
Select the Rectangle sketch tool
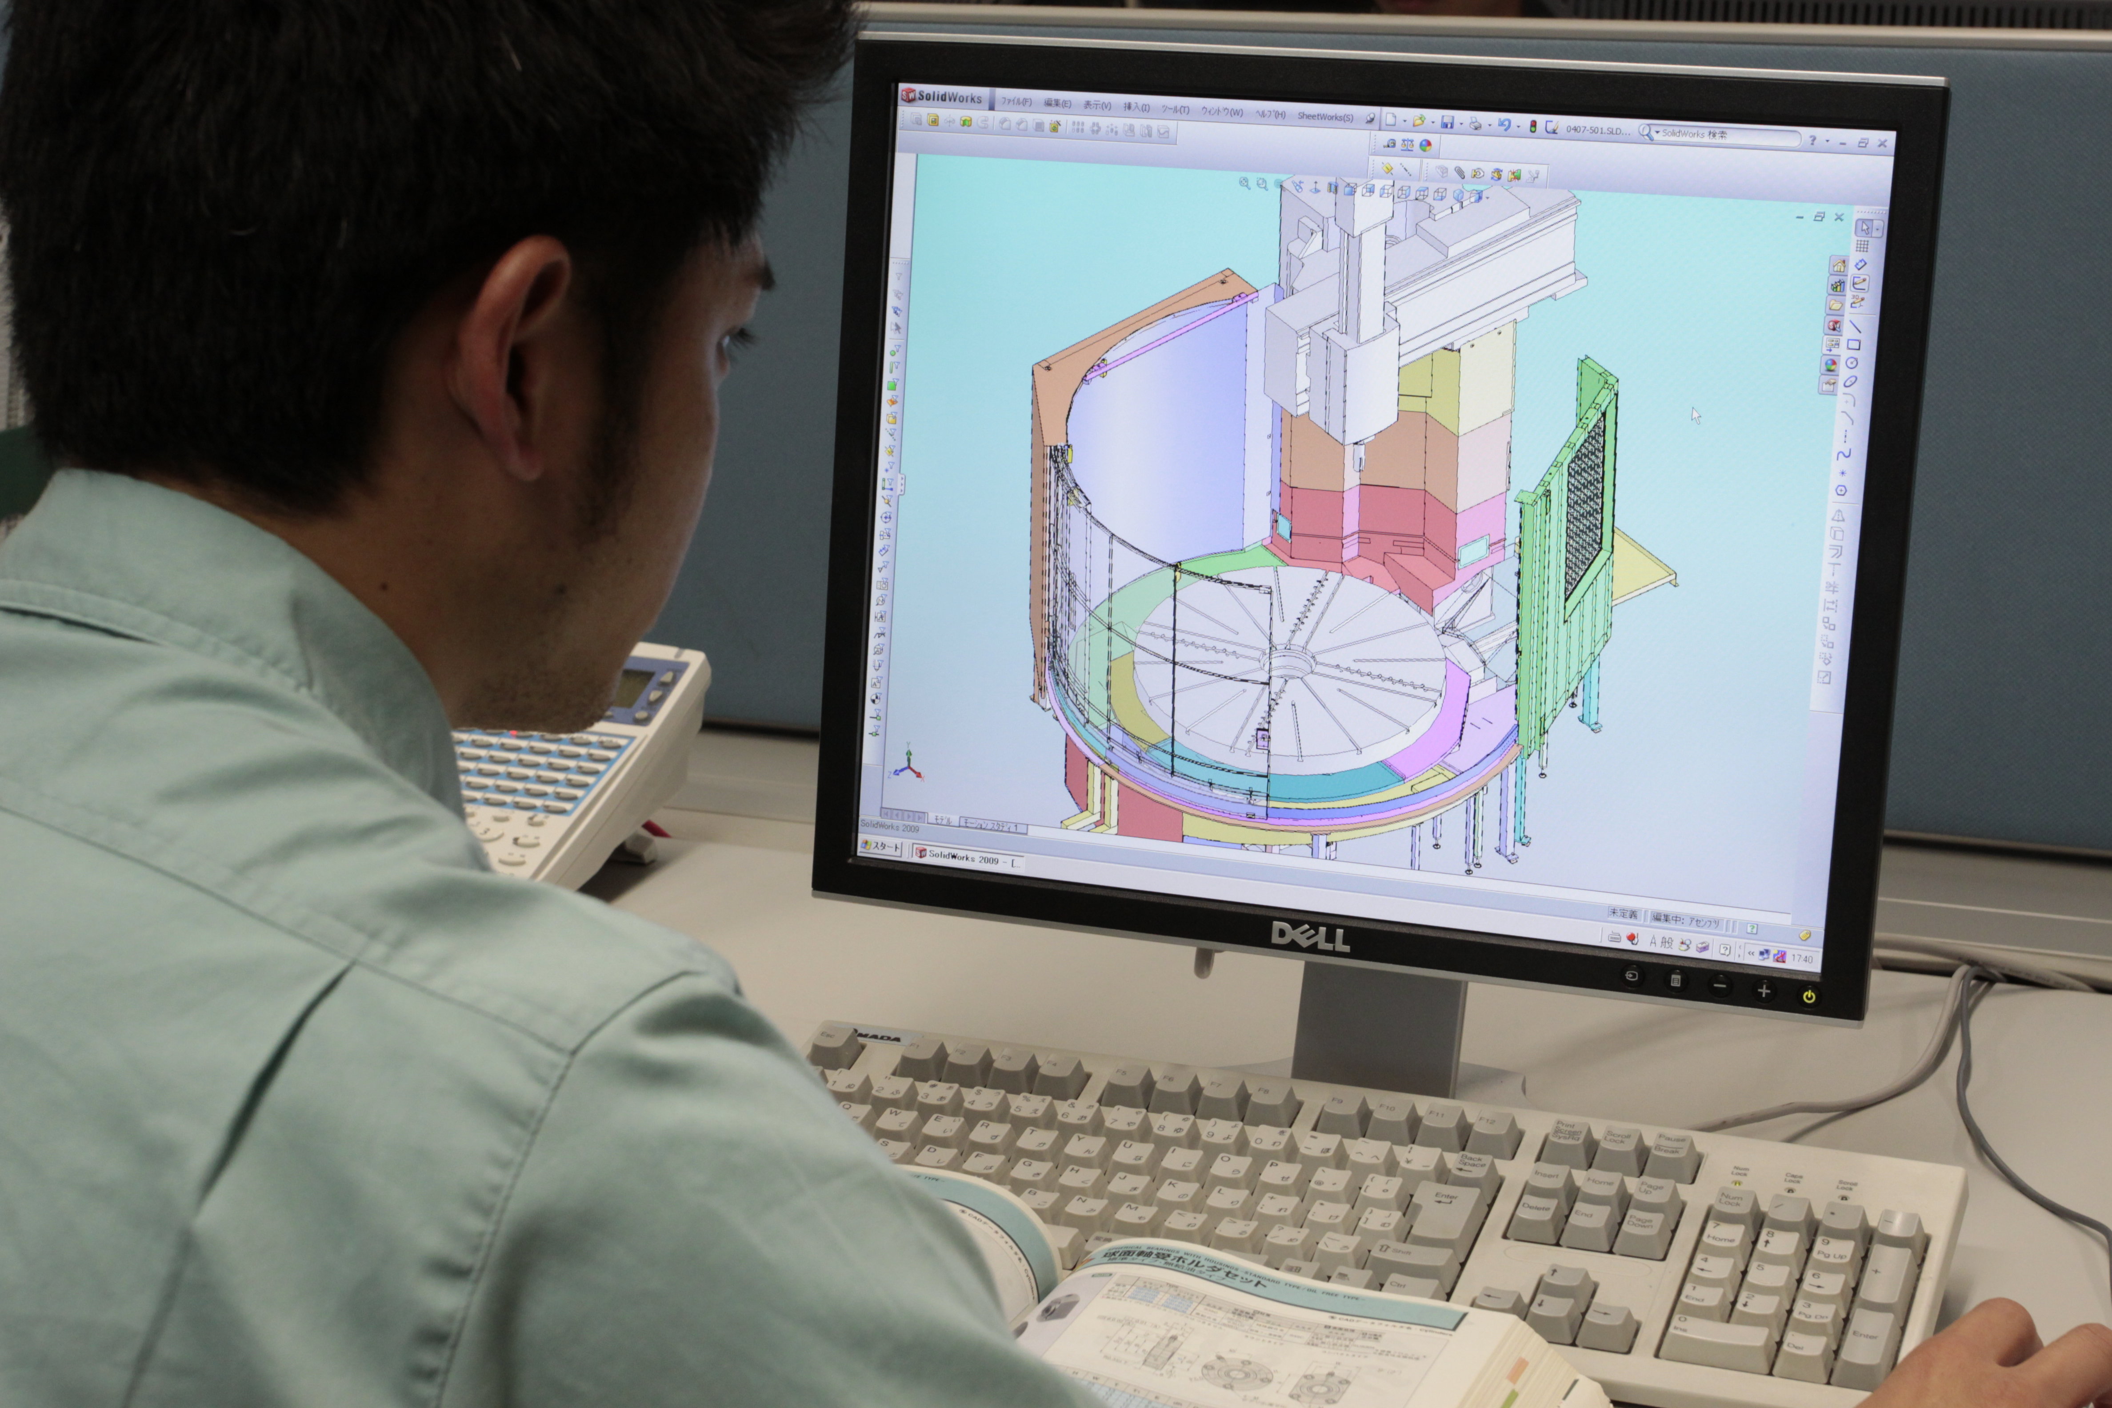1854,345
